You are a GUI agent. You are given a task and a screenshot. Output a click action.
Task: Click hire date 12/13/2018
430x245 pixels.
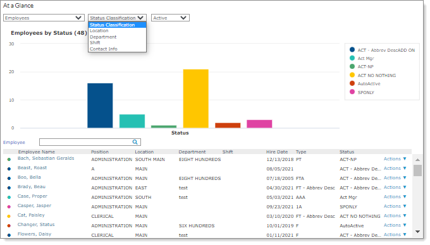click(280, 159)
